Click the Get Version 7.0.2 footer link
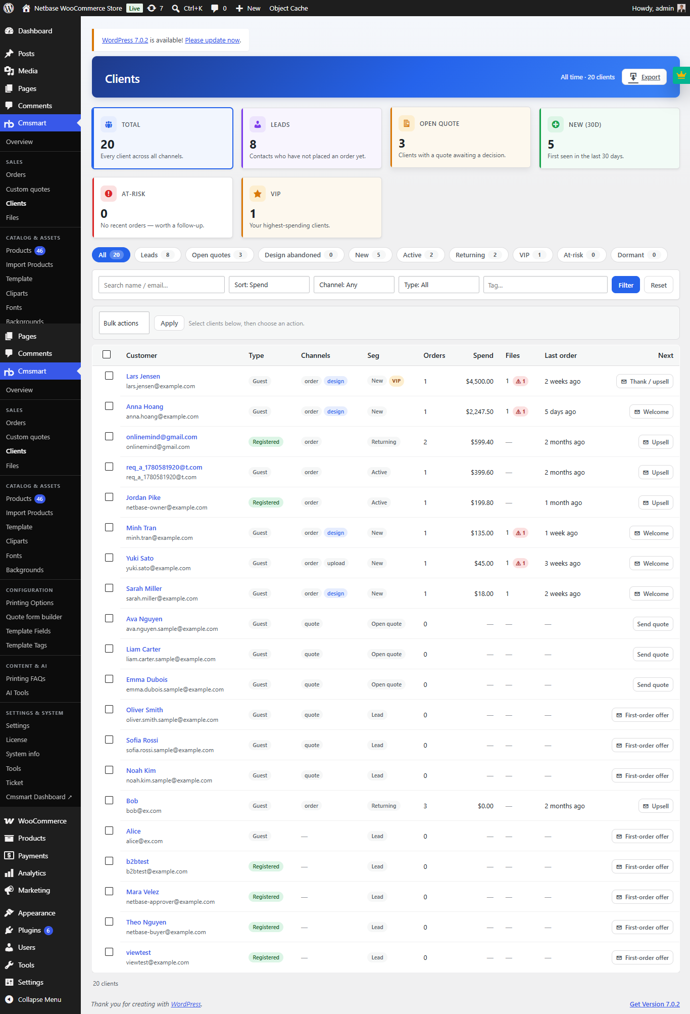 (655, 1004)
